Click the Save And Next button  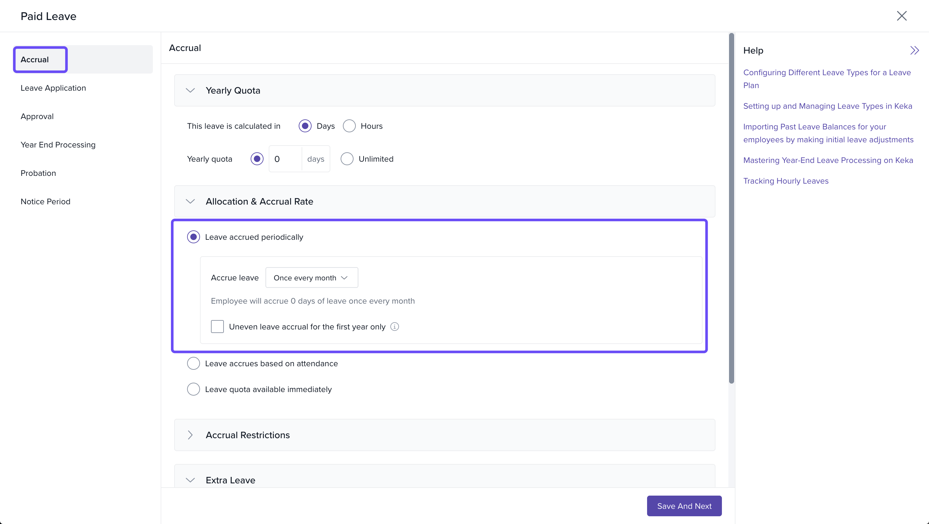pyautogui.click(x=684, y=506)
